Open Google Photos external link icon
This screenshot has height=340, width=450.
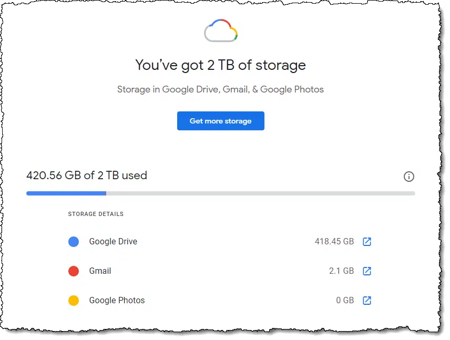pyautogui.click(x=367, y=301)
